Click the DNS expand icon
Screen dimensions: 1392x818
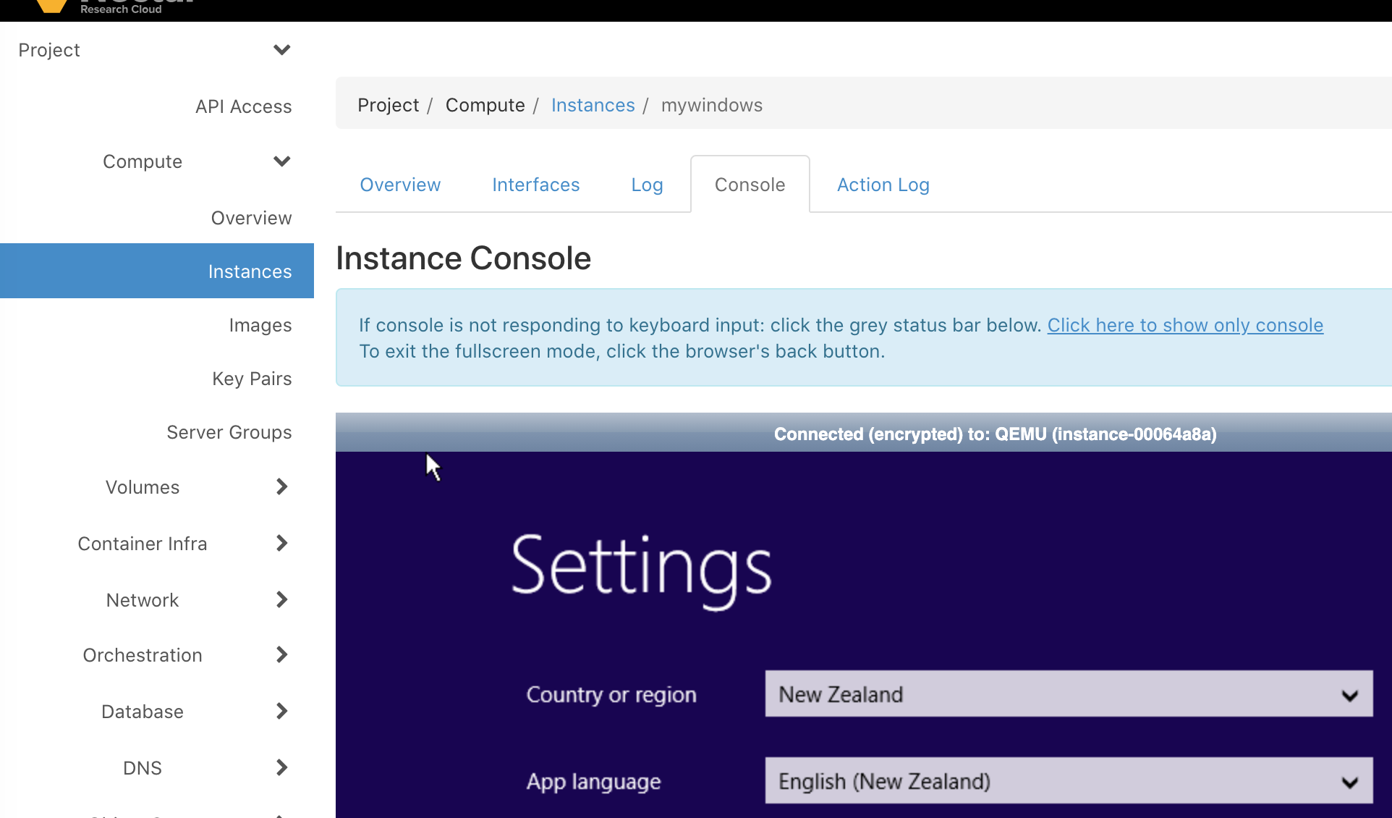pyautogui.click(x=280, y=767)
